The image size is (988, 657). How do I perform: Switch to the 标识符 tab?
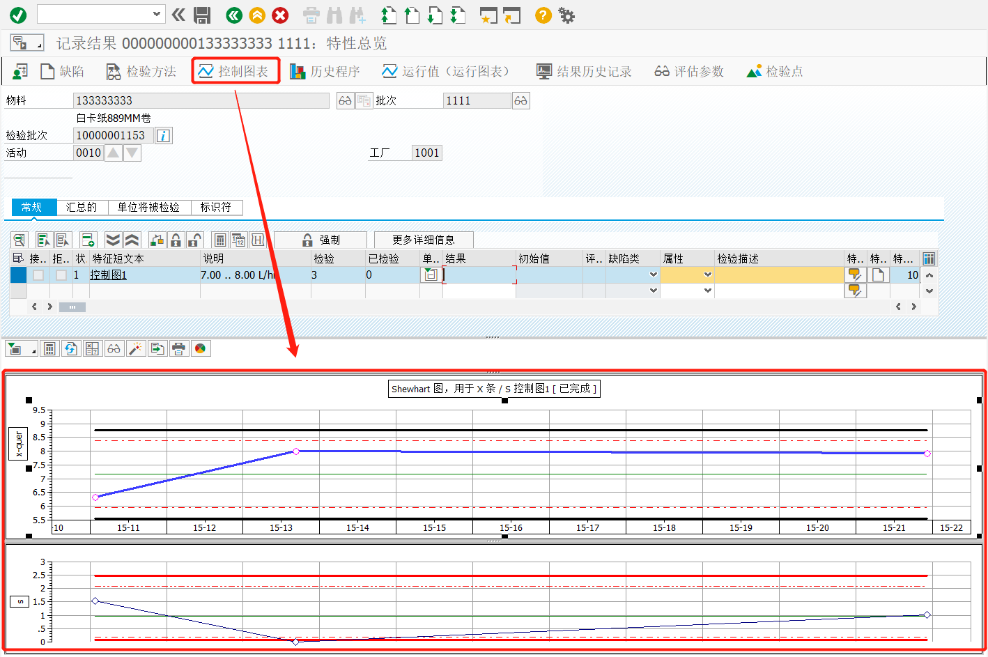coord(217,207)
